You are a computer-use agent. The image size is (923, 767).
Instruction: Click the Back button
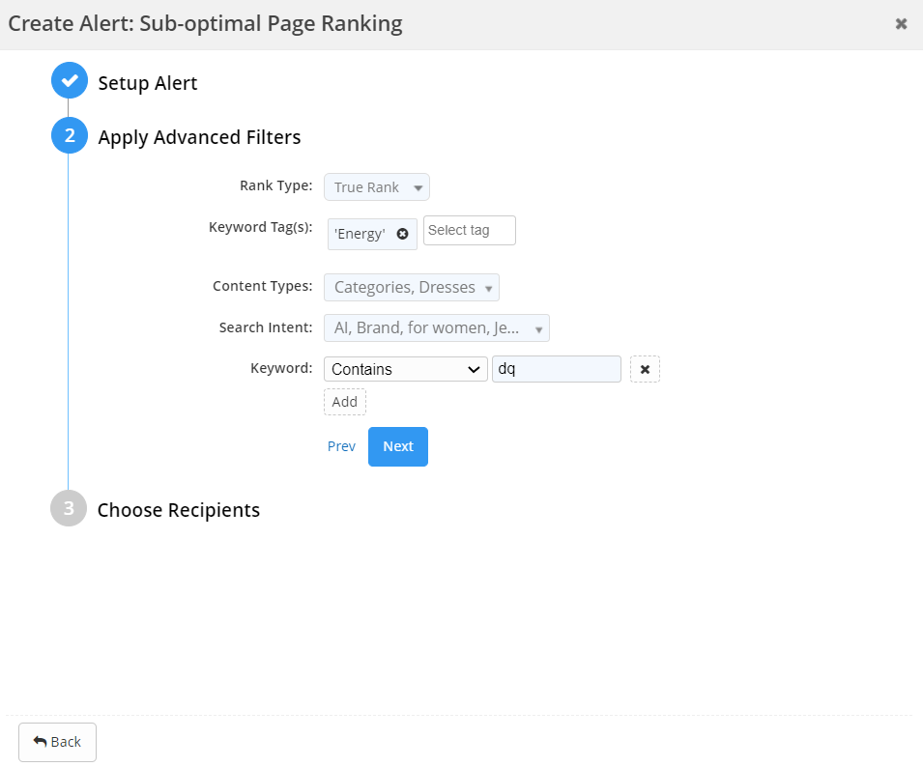57,742
